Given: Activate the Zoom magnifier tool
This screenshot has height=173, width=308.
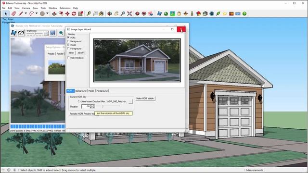Looking at the screenshot, I should click(123, 13).
